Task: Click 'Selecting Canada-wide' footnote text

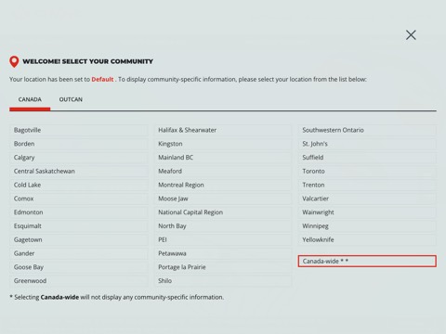Action: (x=46, y=298)
